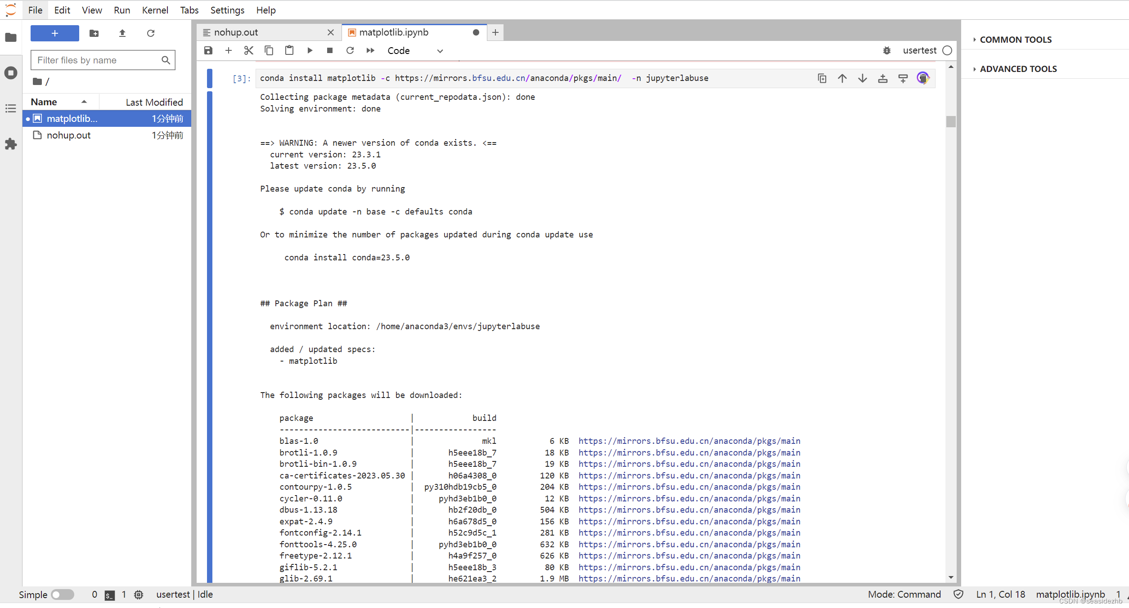This screenshot has height=608, width=1129.
Task: Open the Tabs menu
Action: tap(189, 10)
